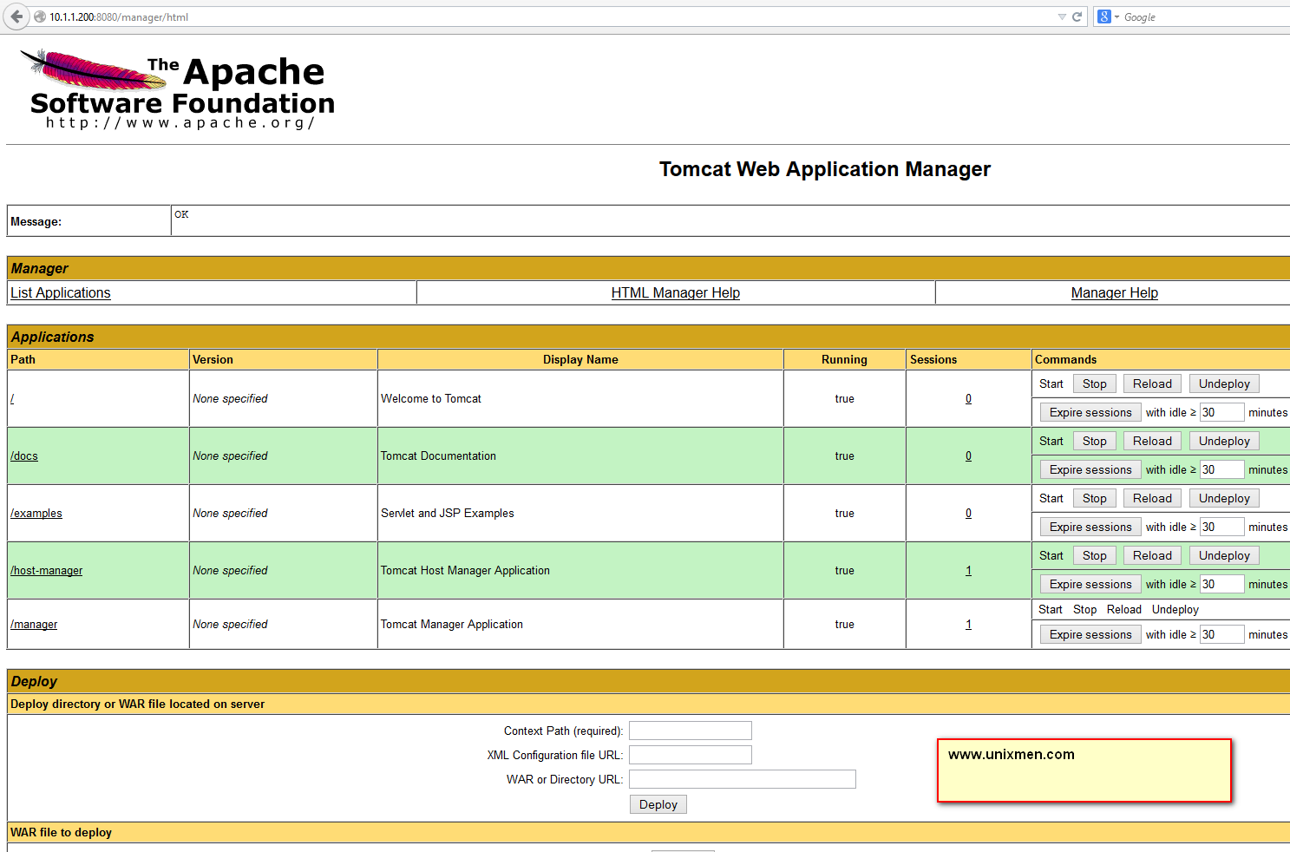This screenshot has width=1290, height=852.
Task: Click idle minutes field for Tomcat Manager Application
Action: 1222,634
